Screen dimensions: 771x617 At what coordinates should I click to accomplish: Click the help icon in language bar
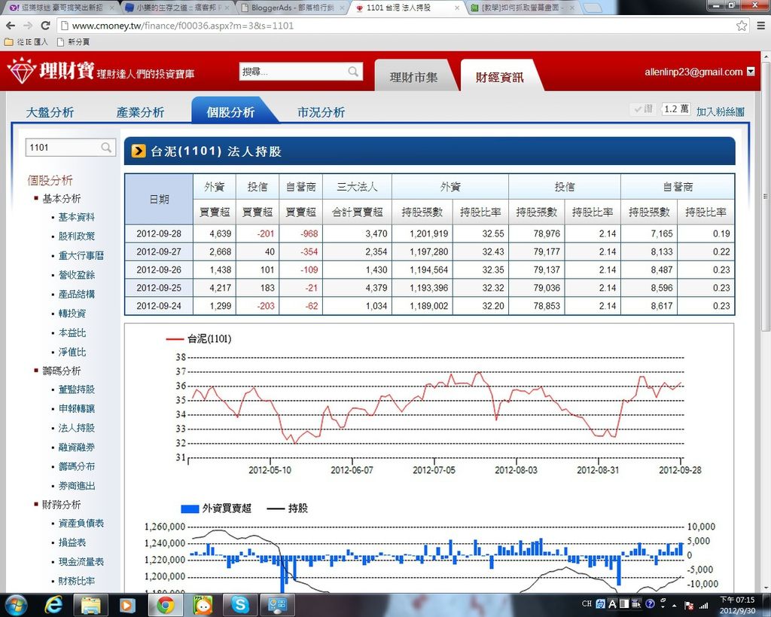[650, 603]
